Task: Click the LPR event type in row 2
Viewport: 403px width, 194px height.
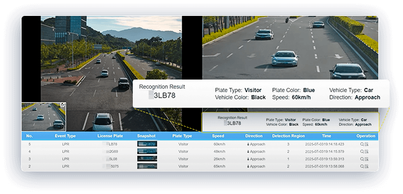Action: point(65,167)
